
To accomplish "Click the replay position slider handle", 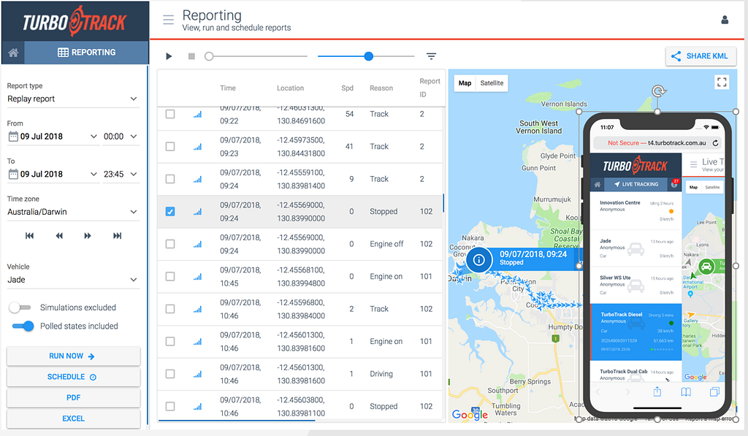I will pos(209,56).
